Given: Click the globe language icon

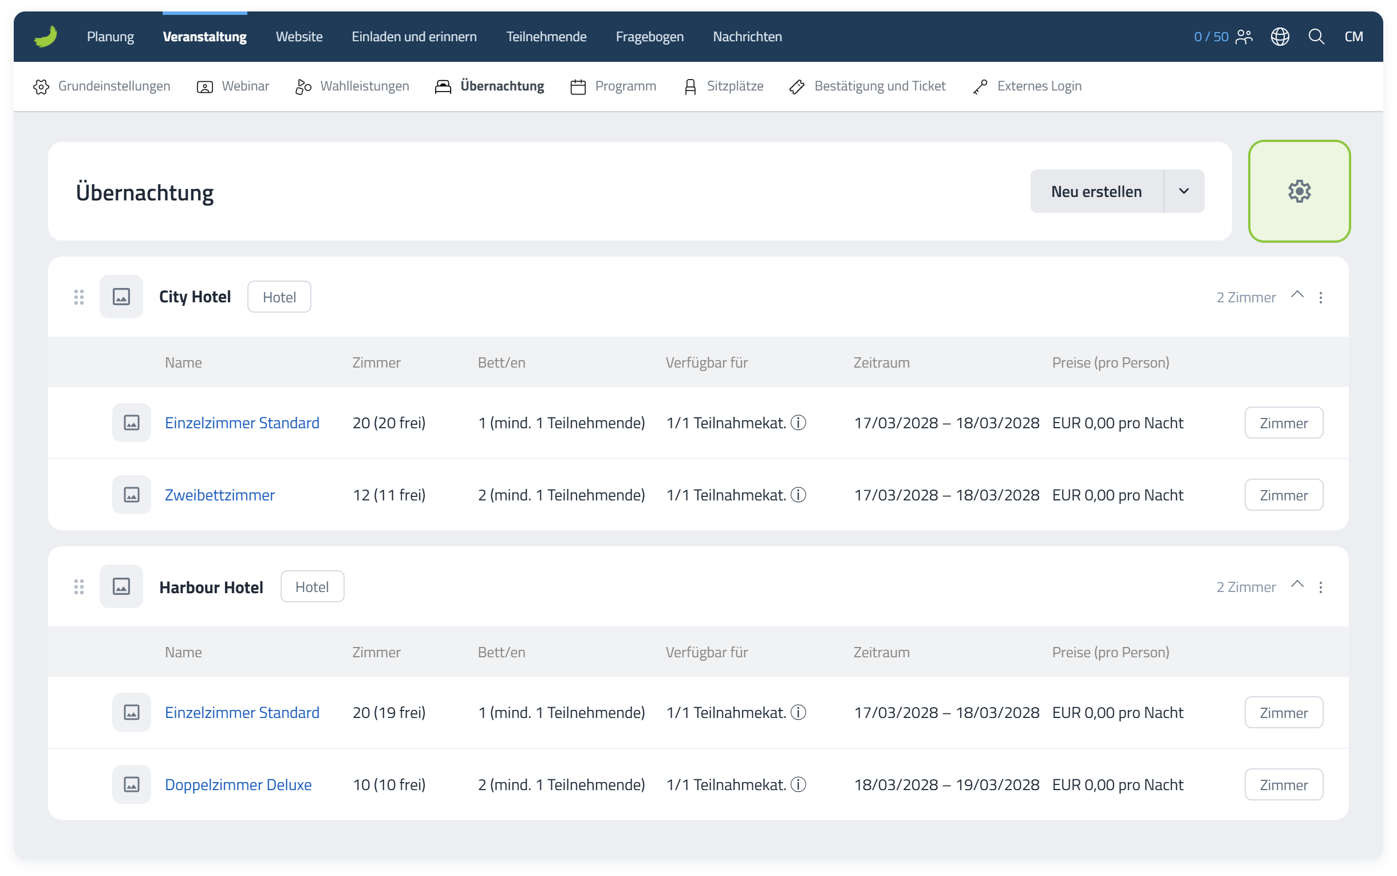Looking at the screenshot, I should pos(1280,37).
